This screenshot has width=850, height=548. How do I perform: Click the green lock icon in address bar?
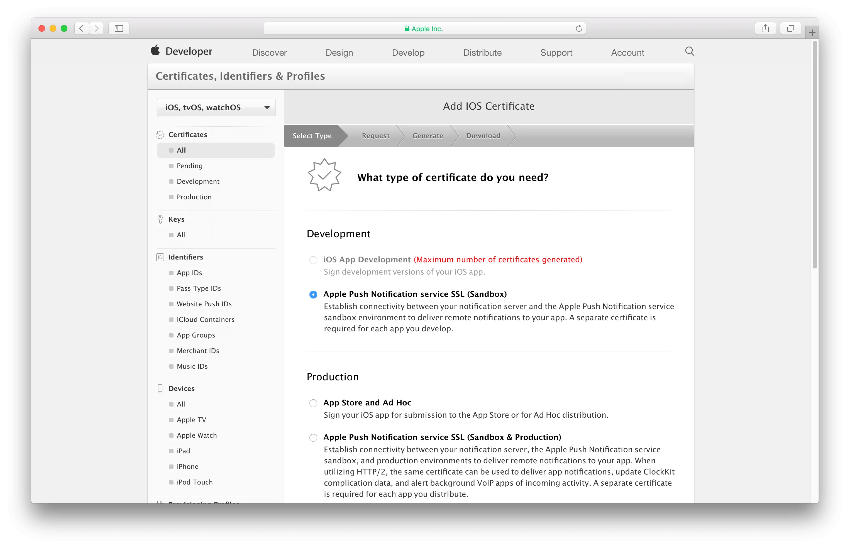[407, 28]
